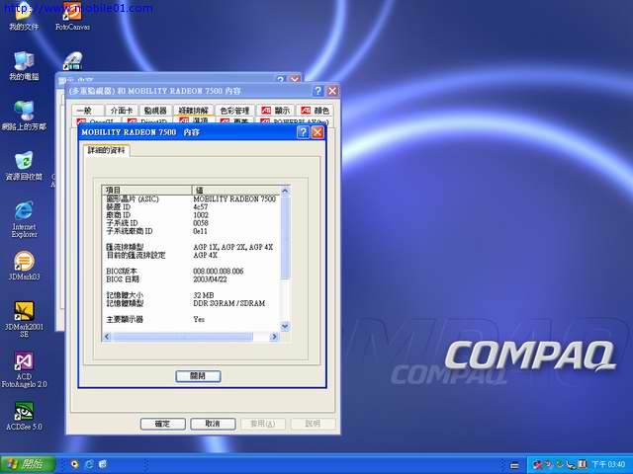633x474 pixels.
Task: Click the horizontal scrollbar left arrow
Action: pos(107,336)
